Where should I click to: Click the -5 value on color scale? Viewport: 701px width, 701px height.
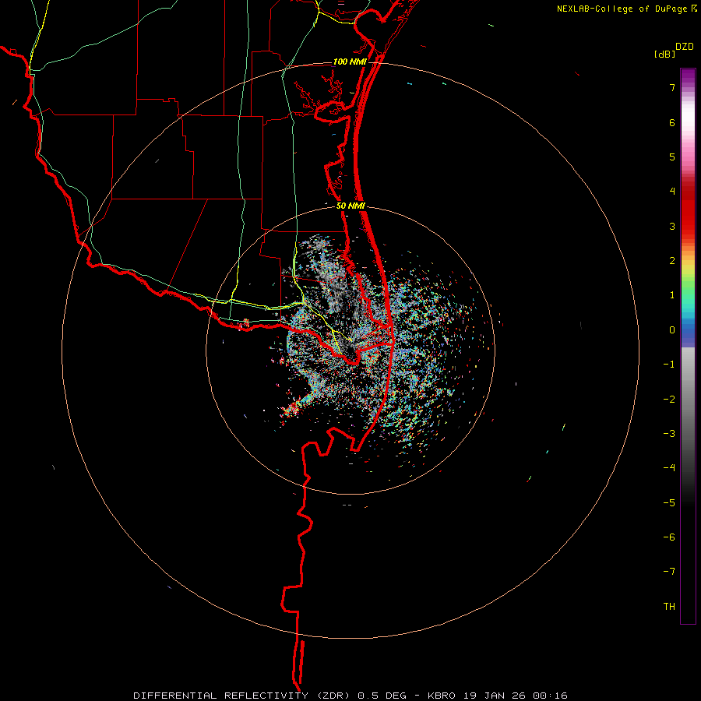(x=669, y=503)
